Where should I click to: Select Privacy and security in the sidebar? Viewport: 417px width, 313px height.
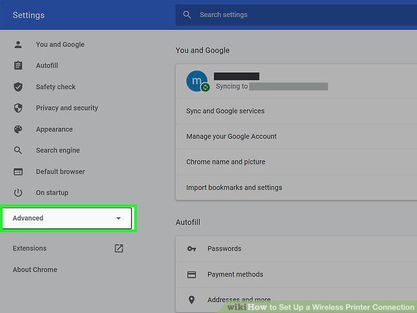[67, 108]
